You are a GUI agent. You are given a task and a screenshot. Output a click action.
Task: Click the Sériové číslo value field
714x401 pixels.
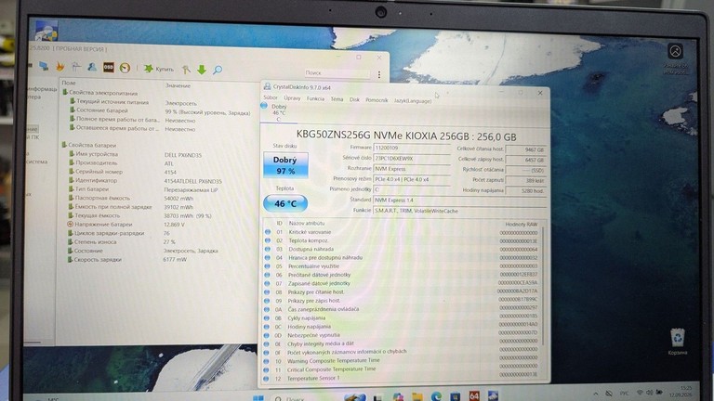(412, 158)
